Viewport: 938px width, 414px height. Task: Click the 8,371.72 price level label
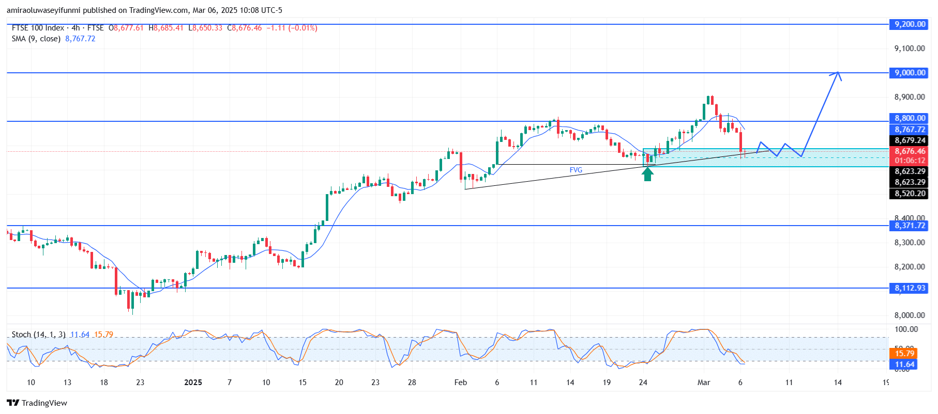910,226
